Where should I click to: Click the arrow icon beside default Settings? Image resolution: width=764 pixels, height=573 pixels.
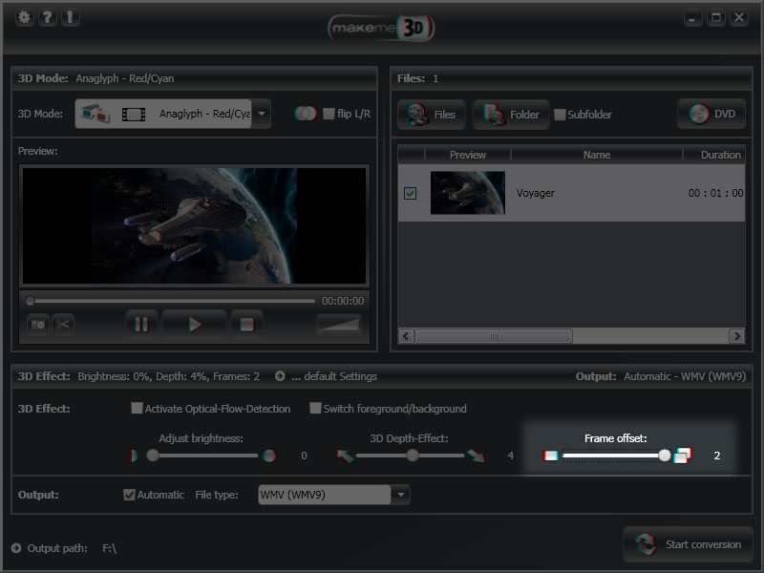tap(280, 376)
